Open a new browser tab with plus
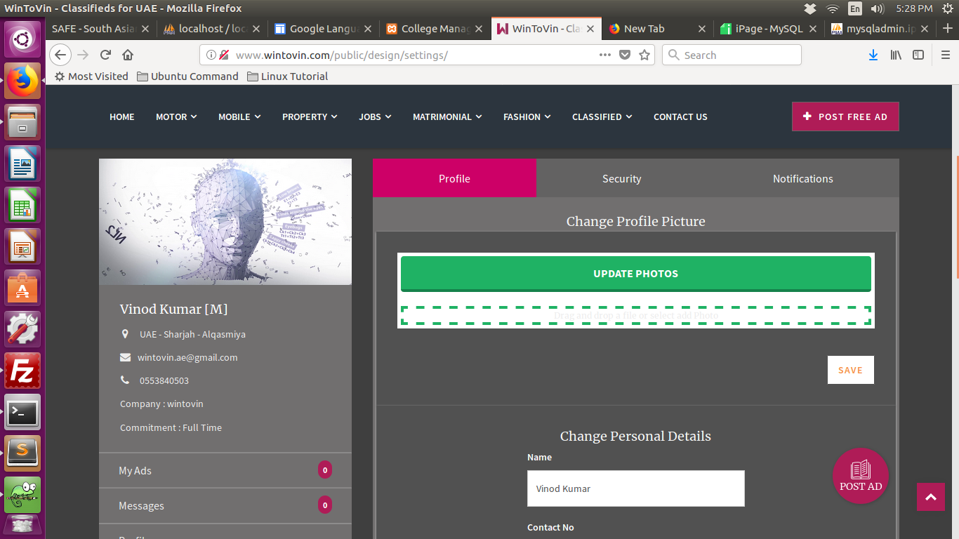959x539 pixels. tap(946, 29)
